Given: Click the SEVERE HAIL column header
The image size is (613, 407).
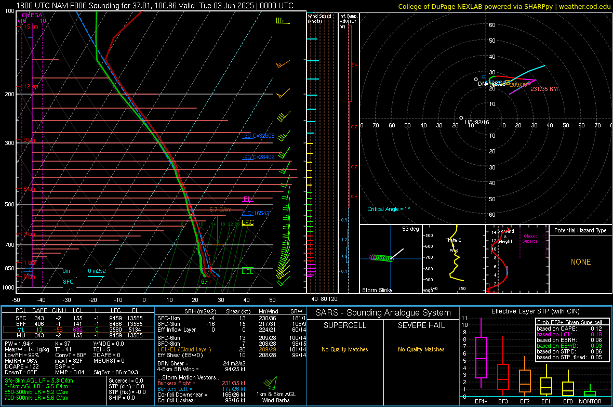Looking at the screenshot, I should pos(421,325).
